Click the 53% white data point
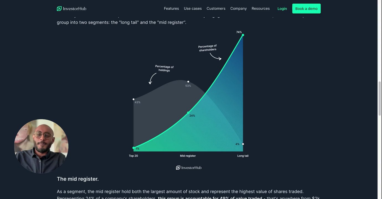The width and height of the screenshot is (382, 199). 188,82
